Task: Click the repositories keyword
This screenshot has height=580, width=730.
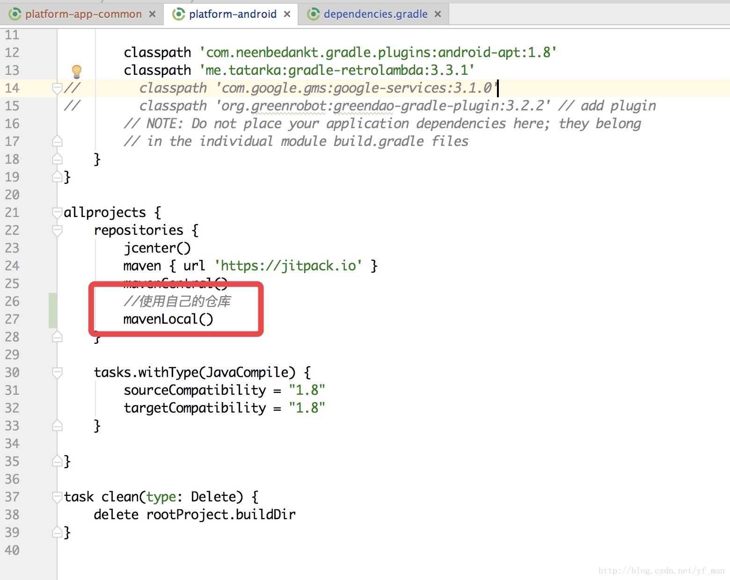Action: pos(139,230)
